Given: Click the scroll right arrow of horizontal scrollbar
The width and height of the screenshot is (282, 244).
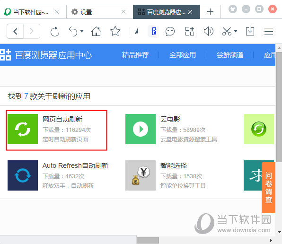Looking at the screenshot, I should point(271,240).
